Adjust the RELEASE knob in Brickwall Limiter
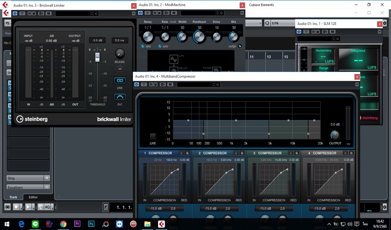Viewport: 391px width, 230px height. coord(120,53)
